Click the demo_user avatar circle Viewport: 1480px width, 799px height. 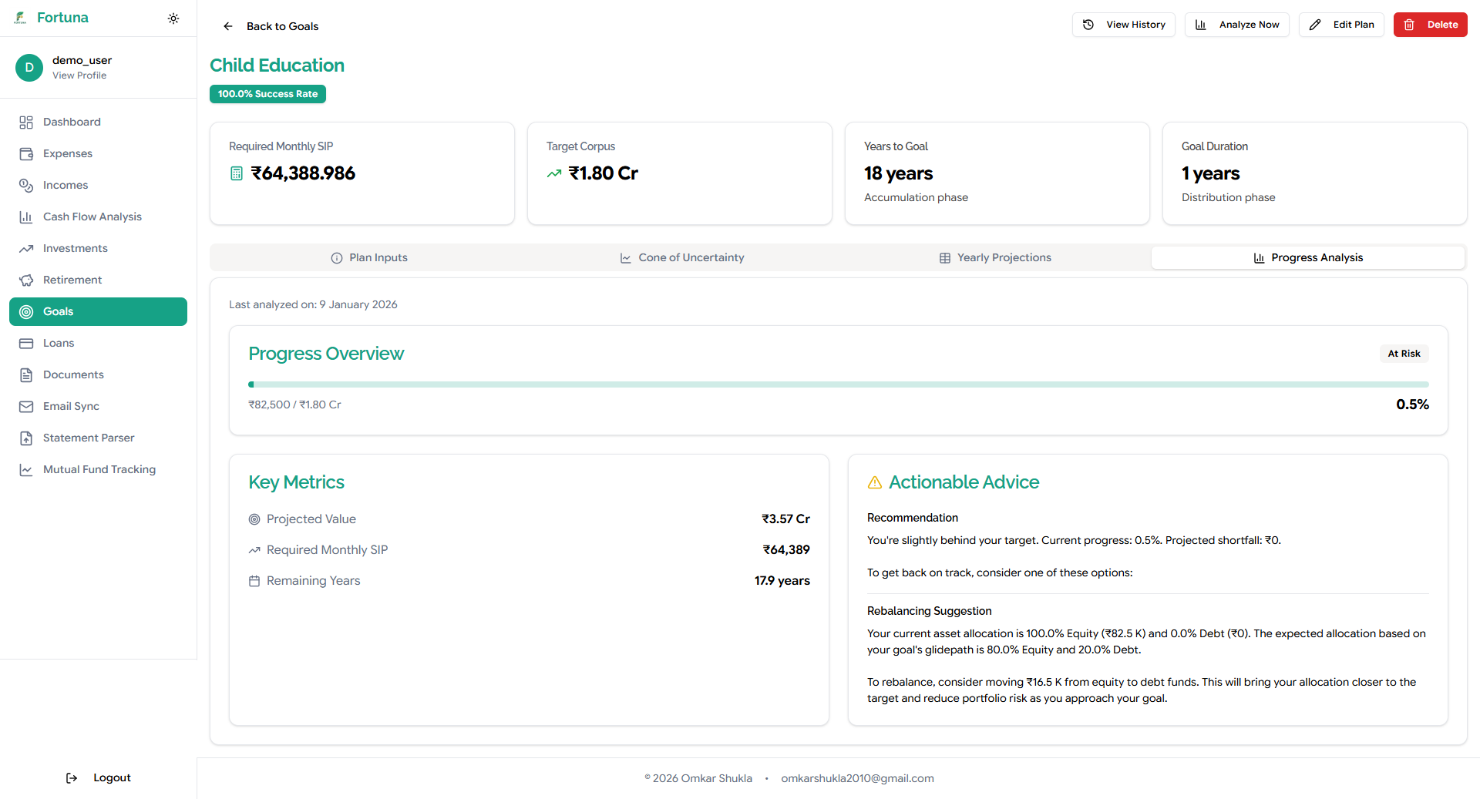coord(29,68)
